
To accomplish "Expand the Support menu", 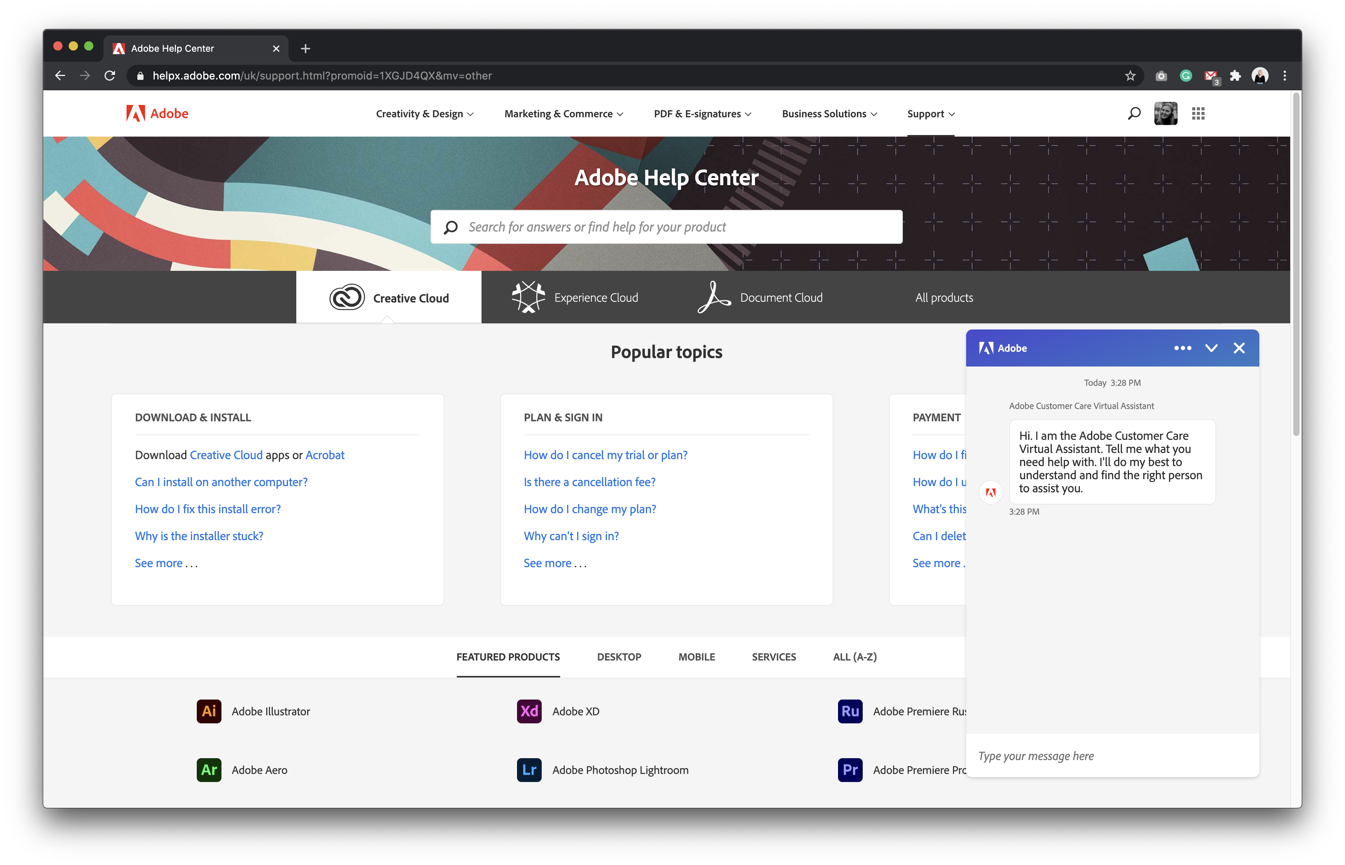I will pos(931,114).
